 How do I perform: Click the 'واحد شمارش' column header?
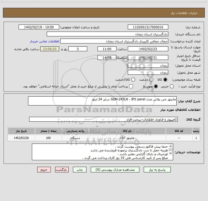pyautogui.click(x=75, y=131)
